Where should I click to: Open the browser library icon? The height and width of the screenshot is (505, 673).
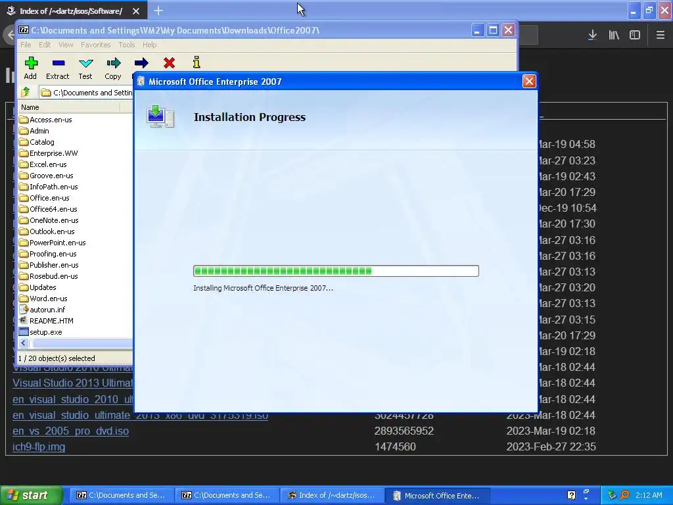click(614, 36)
